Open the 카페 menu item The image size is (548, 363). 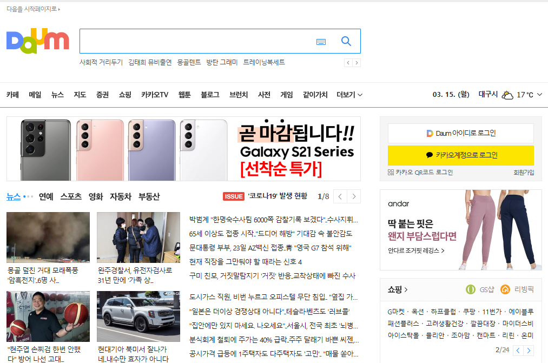pyautogui.click(x=12, y=95)
